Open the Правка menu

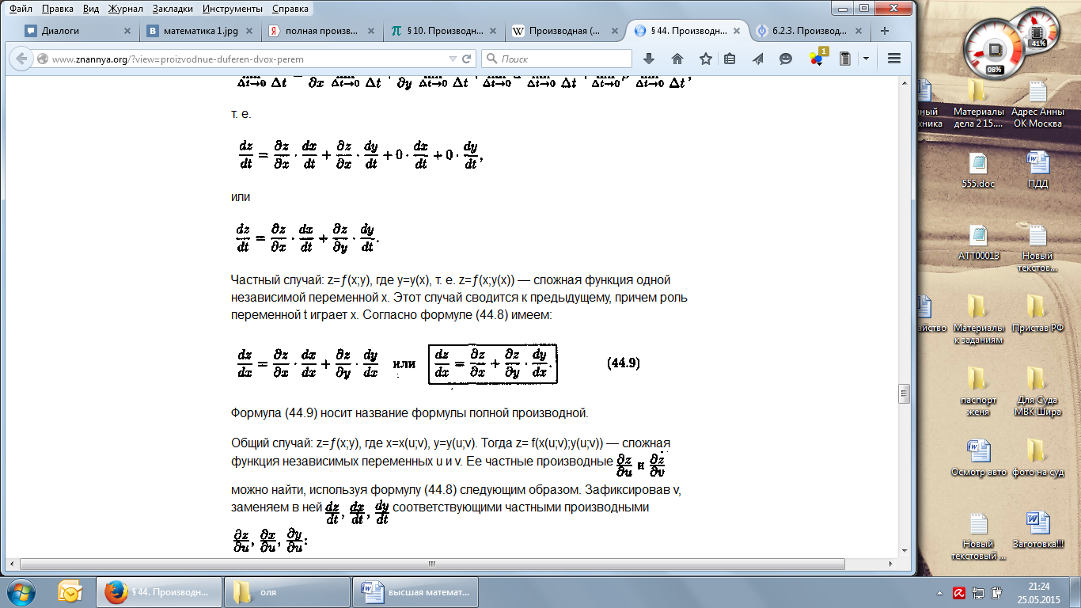[57, 9]
